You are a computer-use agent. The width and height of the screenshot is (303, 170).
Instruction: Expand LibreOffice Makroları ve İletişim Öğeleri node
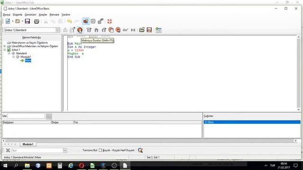[x=5, y=46]
